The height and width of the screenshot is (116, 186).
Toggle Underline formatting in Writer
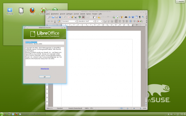pos(112,21)
